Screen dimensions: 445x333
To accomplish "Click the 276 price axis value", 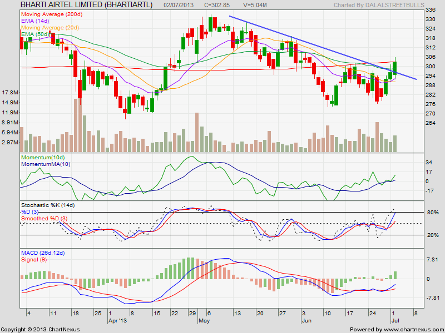I will (431, 104).
